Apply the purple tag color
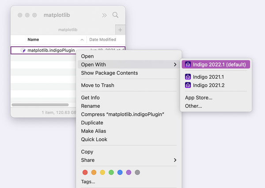 tap(129, 173)
